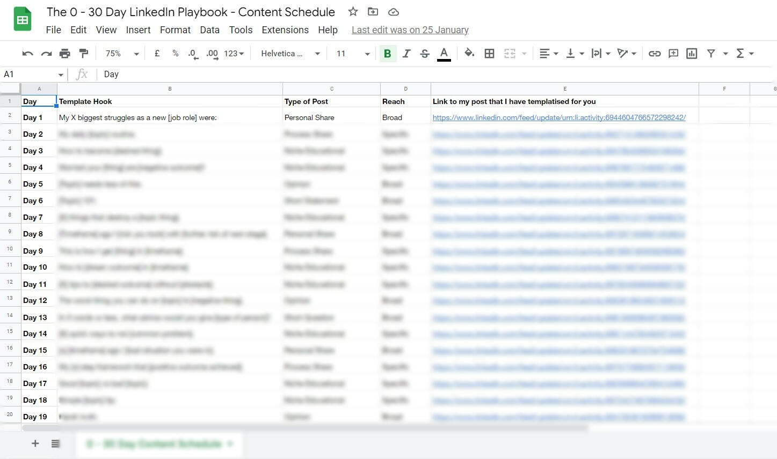Screen dimensions: 777x459
Task: Open the borders tool
Action: pyautogui.click(x=489, y=54)
